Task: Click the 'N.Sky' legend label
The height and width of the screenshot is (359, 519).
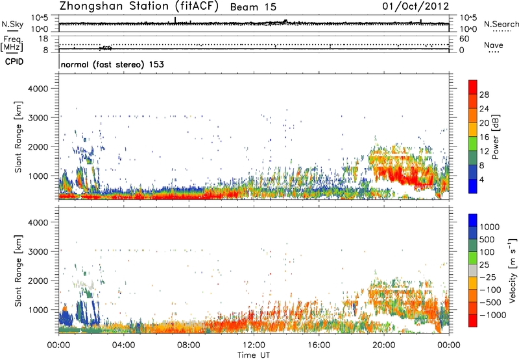Action: (x=12, y=24)
